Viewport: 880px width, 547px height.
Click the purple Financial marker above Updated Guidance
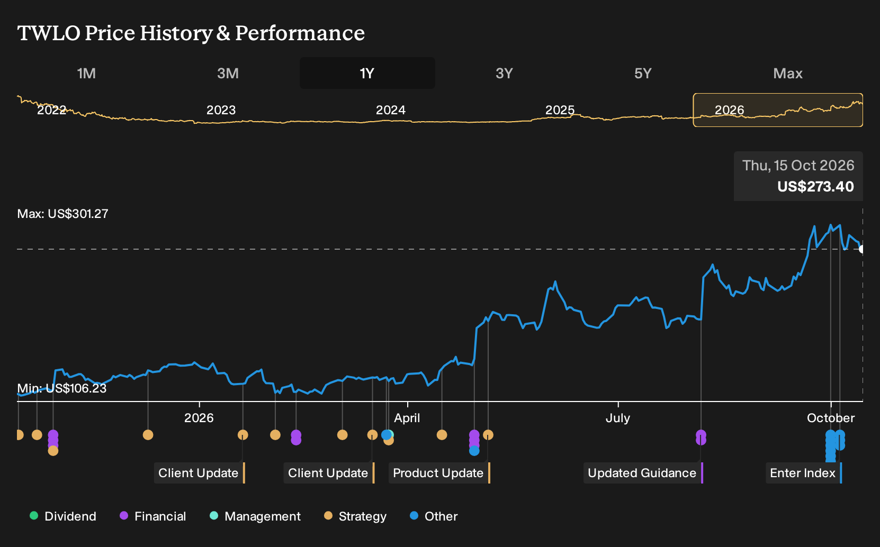(701, 435)
